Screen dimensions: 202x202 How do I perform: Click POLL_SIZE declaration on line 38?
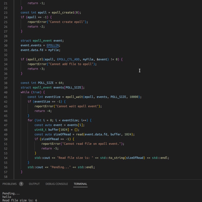(46, 83)
